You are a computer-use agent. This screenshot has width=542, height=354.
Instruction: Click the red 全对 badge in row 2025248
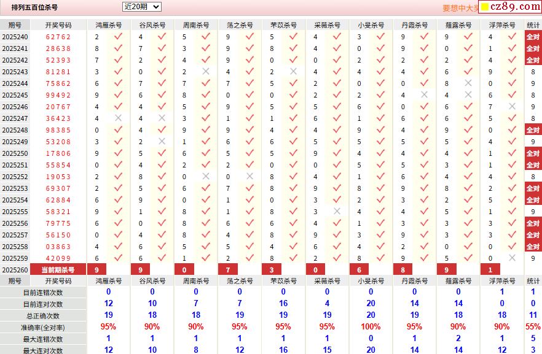[x=533, y=130]
